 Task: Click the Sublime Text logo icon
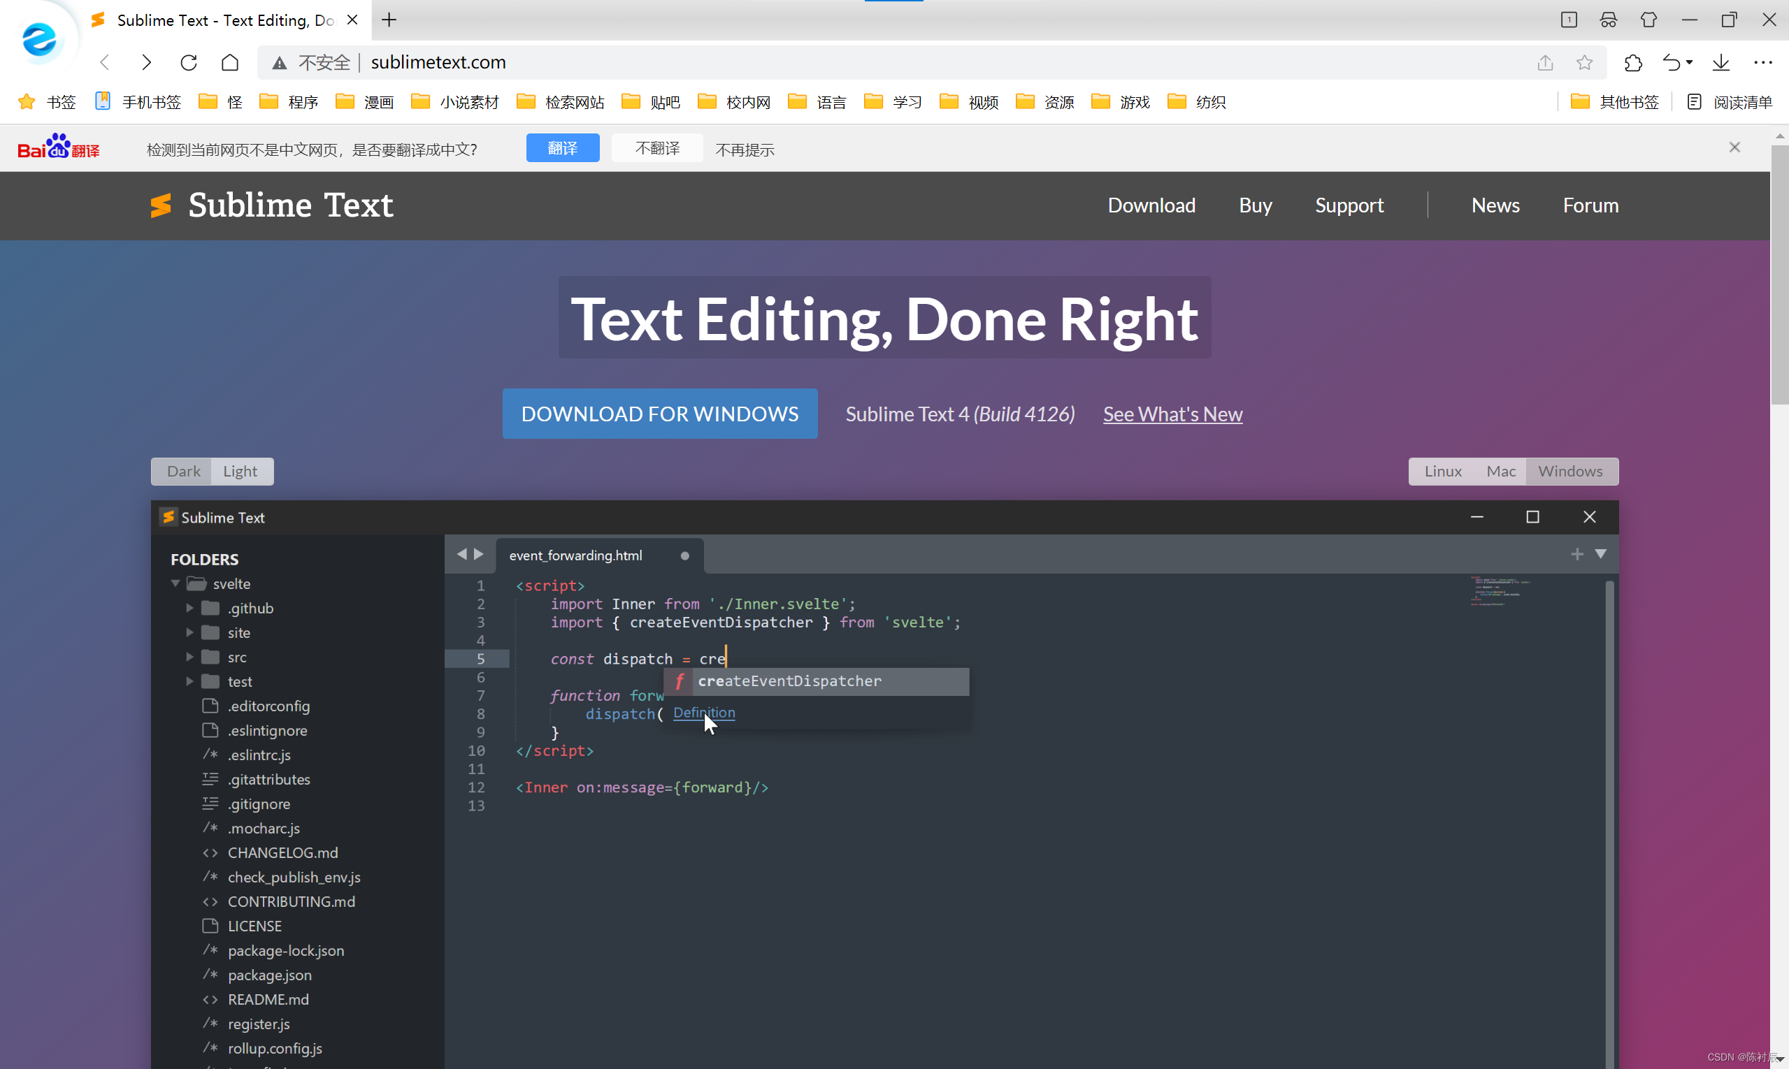[161, 205]
